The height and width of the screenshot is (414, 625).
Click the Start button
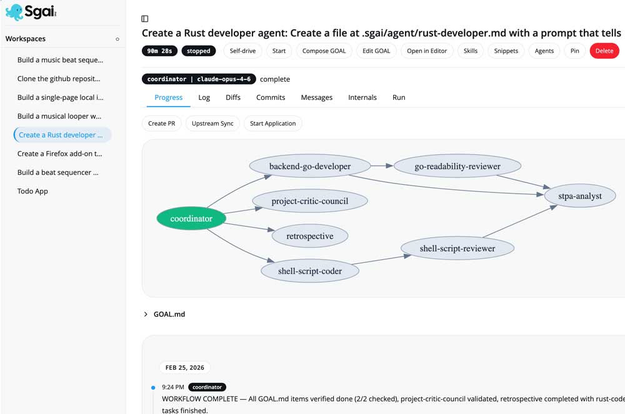(x=279, y=51)
